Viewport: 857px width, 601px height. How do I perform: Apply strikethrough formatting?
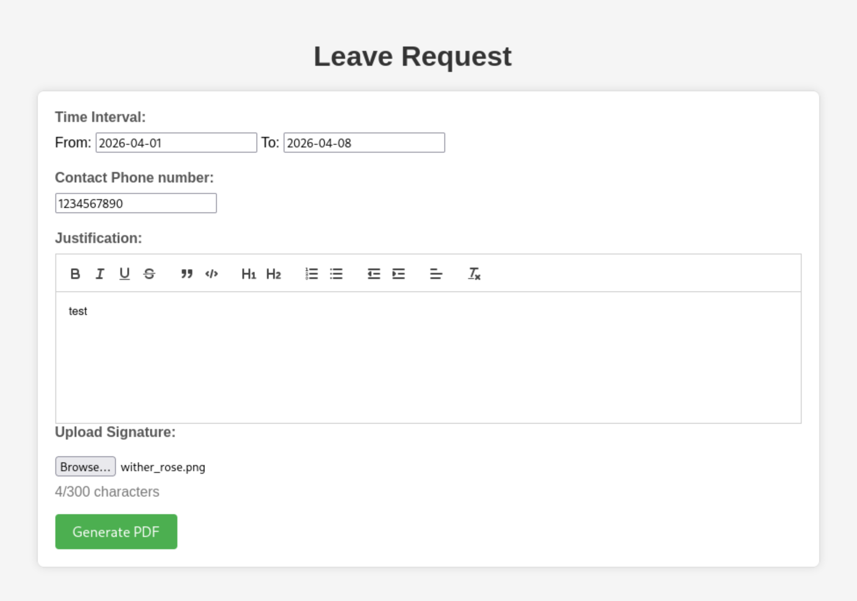149,274
